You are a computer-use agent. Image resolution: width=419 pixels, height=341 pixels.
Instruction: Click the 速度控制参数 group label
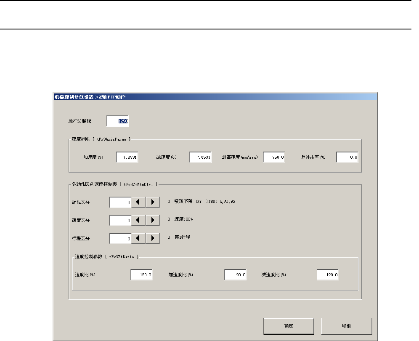[107, 256]
